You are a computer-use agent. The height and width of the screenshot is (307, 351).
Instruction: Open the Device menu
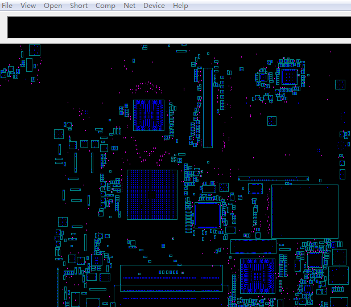[154, 5]
